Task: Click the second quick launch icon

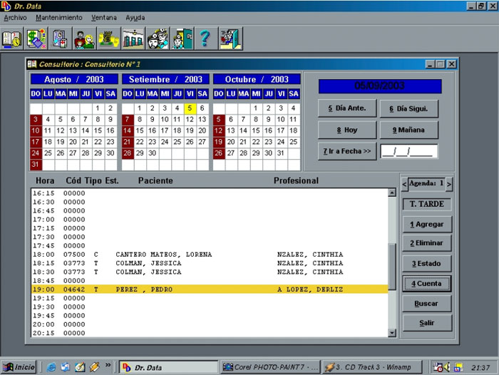Action: click(66, 367)
